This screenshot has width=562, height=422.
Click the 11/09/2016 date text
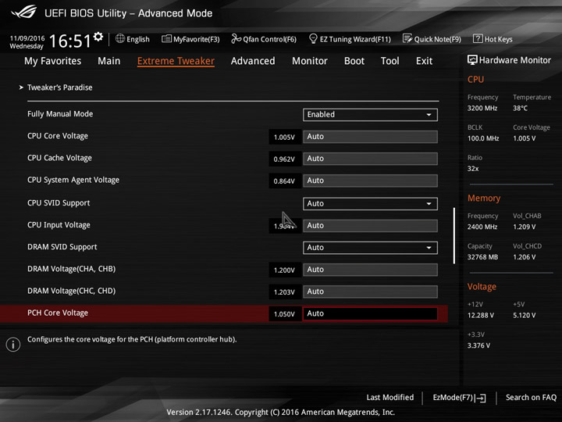pos(27,38)
